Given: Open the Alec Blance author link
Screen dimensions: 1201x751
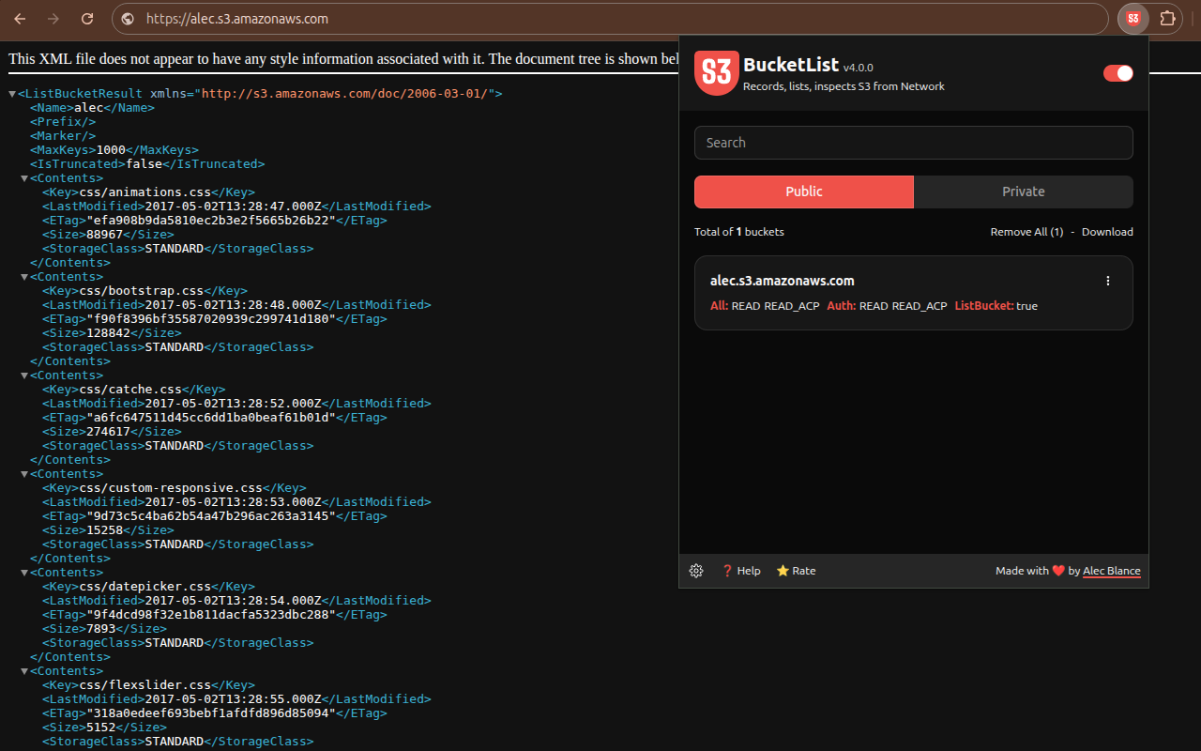Looking at the screenshot, I should coord(1112,571).
